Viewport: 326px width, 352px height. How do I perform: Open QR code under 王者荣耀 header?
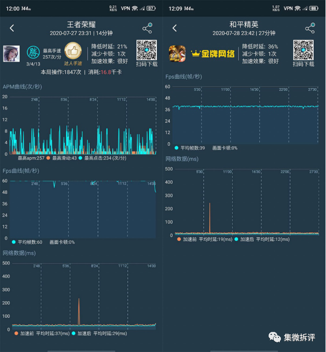click(147, 50)
